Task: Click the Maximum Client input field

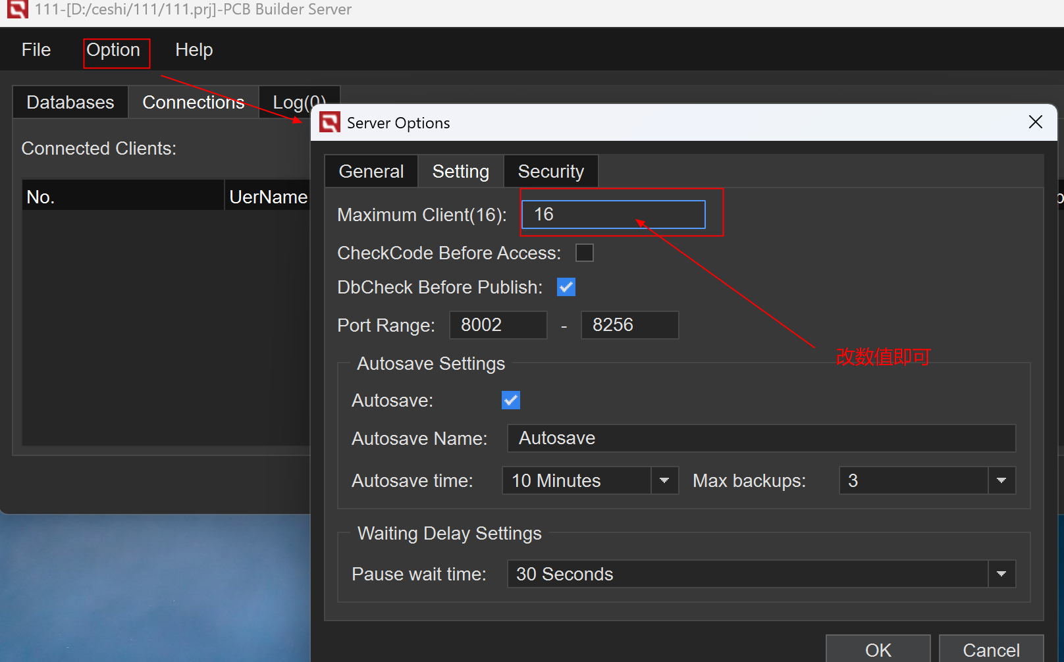Action: tap(613, 215)
